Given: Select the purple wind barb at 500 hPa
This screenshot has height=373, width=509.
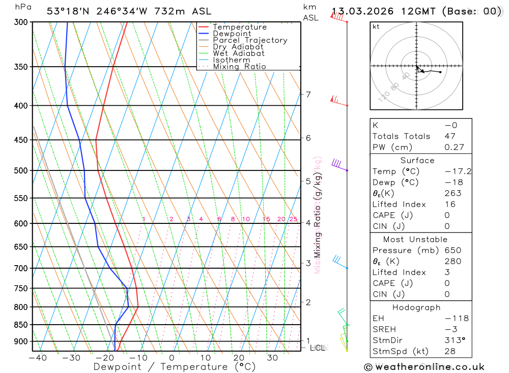Looking at the screenshot, I should (340, 165).
